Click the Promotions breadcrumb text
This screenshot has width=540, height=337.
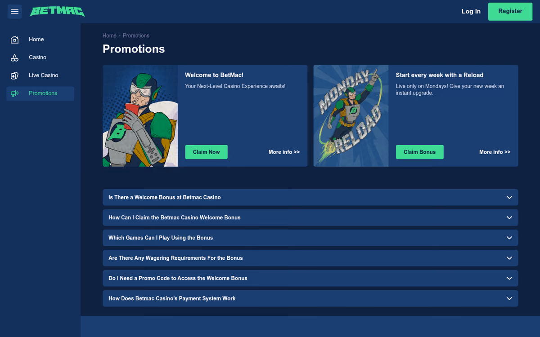tap(136, 35)
